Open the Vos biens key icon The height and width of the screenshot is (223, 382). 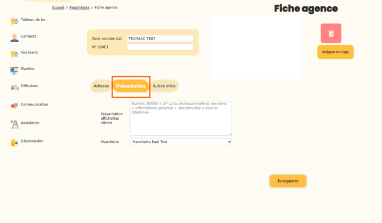pos(14,54)
